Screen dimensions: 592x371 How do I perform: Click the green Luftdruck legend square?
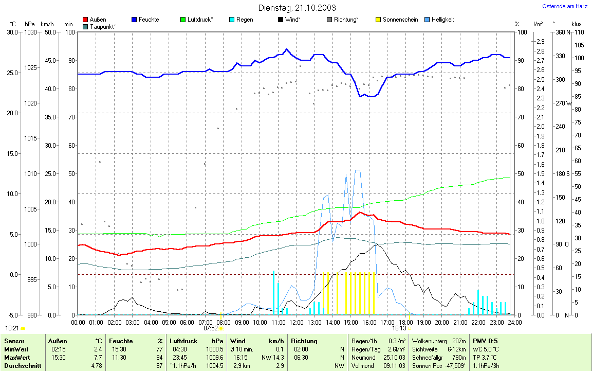(x=183, y=20)
